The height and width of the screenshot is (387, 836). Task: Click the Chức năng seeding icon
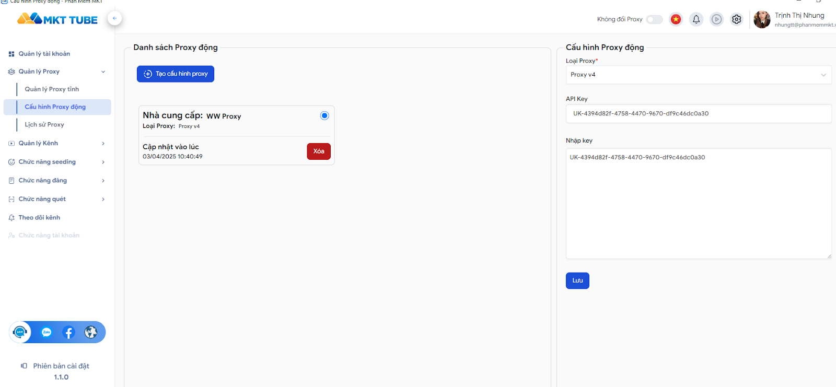coord(11,162)
